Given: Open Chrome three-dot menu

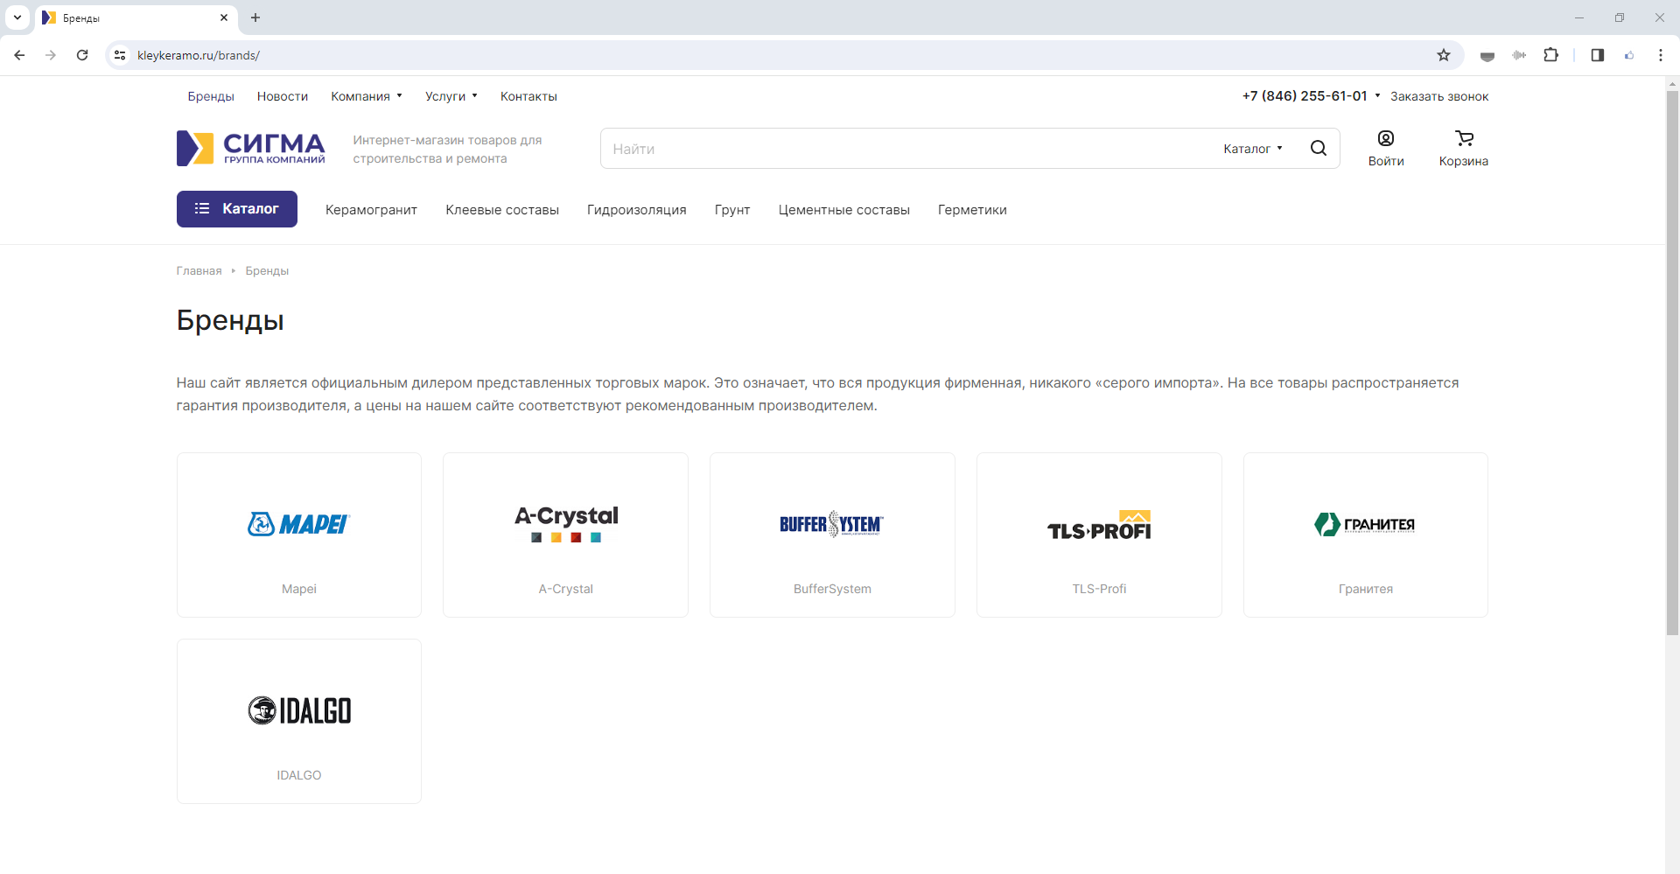Looking at the screenshot, I should pyautogui.click(x=1661, y=55).
